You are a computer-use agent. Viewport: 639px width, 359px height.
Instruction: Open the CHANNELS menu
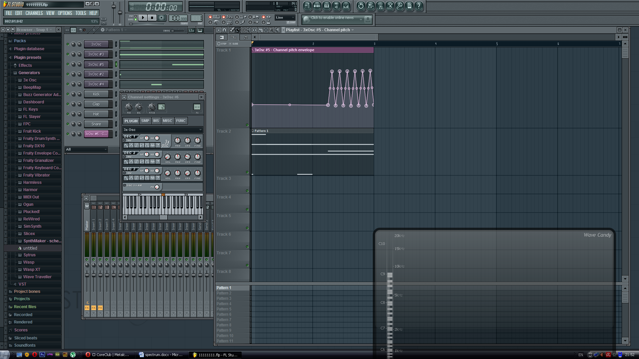[x=34, y=13]
